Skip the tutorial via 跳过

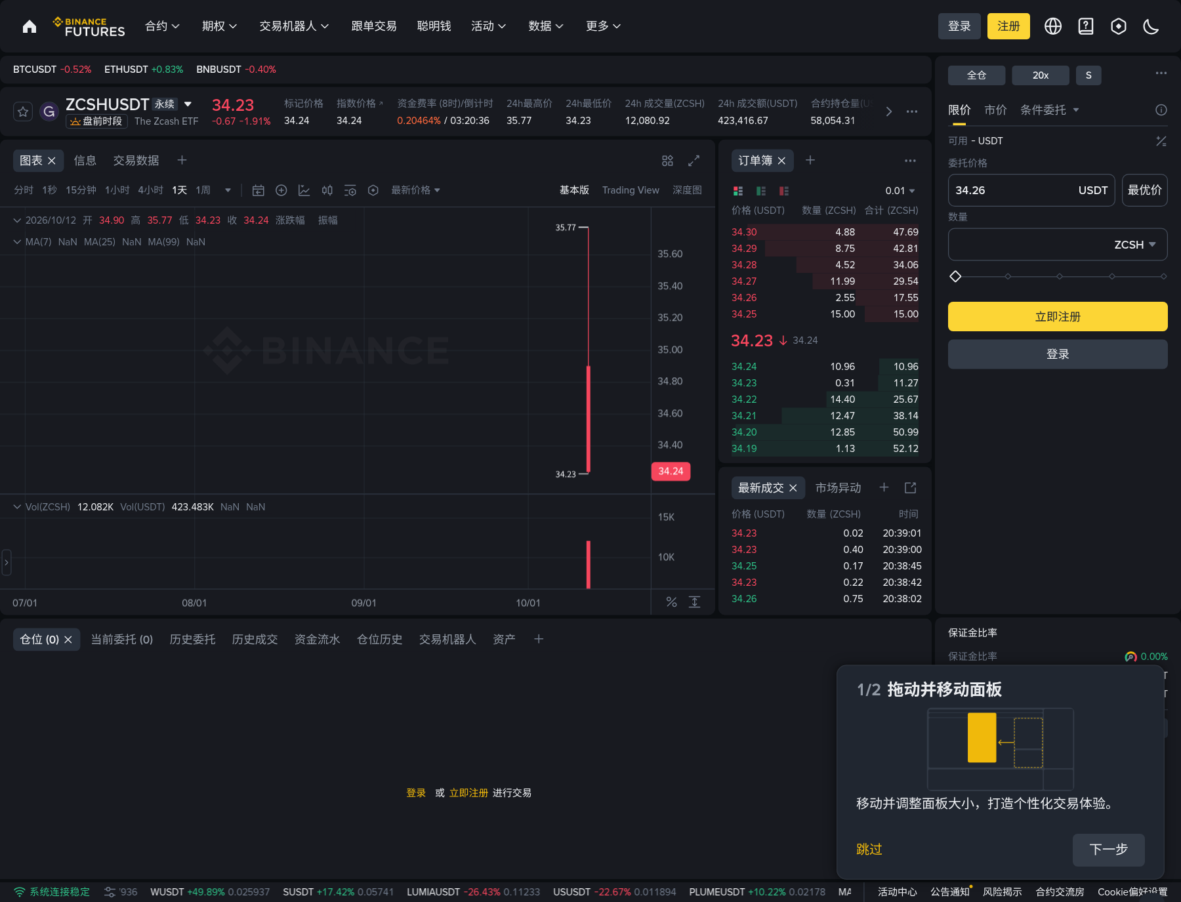point(869,850)
